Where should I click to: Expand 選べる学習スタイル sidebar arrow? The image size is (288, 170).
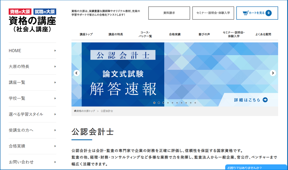pyautogui.click(x=55, y=114)
